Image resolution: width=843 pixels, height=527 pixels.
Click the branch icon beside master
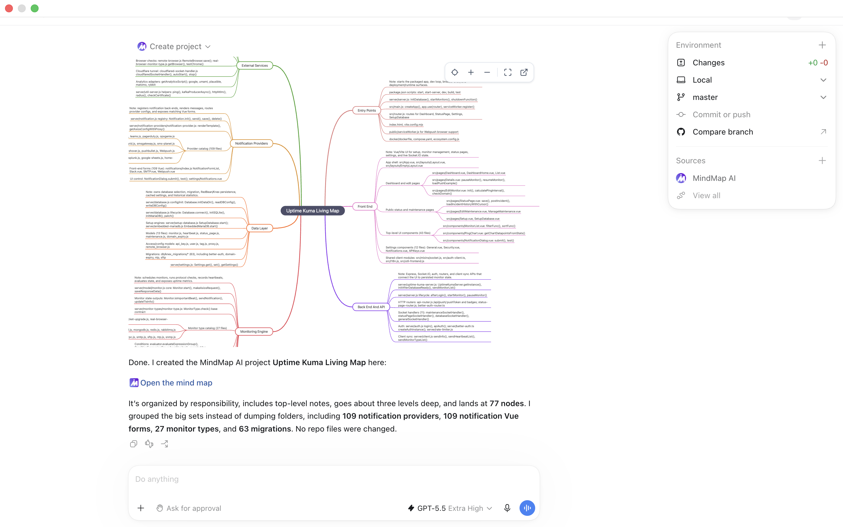(x=681, y=97)
